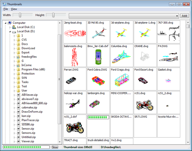Select the Test folder icon
The height and width of the screenshot is (151, 192).
[18, 86]
